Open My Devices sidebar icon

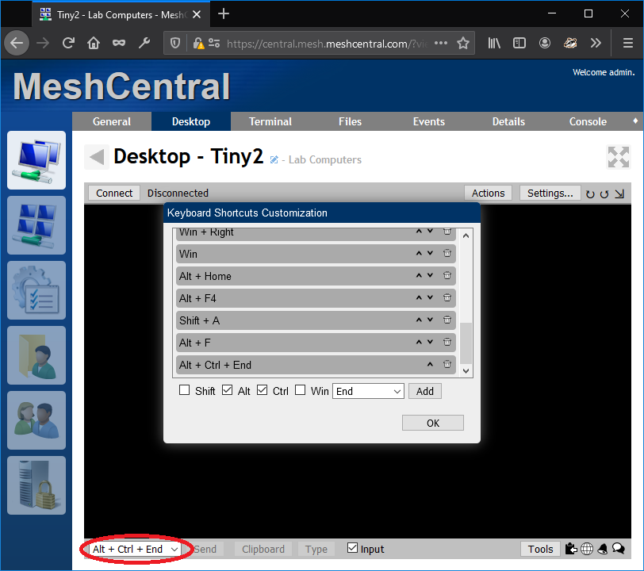pyautogui.click(x=36, y=160)
